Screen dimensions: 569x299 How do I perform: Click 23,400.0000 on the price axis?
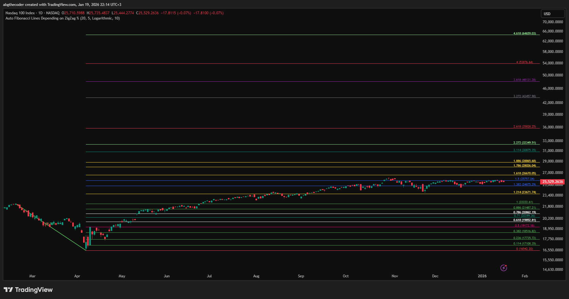[553, 195]
